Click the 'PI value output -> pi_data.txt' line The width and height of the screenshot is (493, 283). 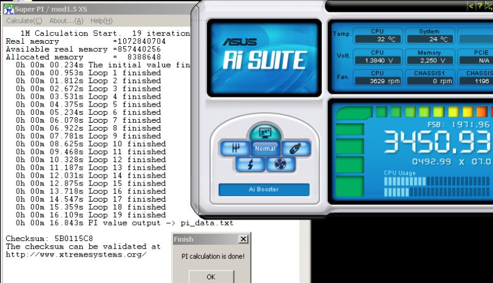coord(124,223)
